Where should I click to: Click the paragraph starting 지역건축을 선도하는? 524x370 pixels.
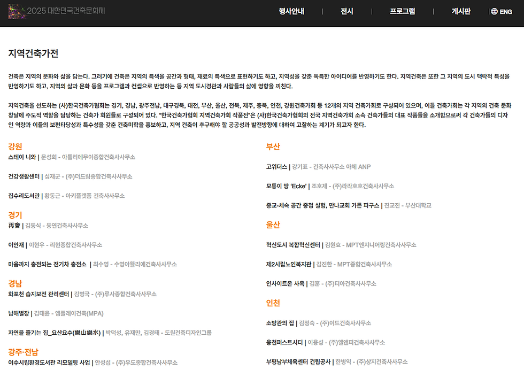click(x=260, y=115)
